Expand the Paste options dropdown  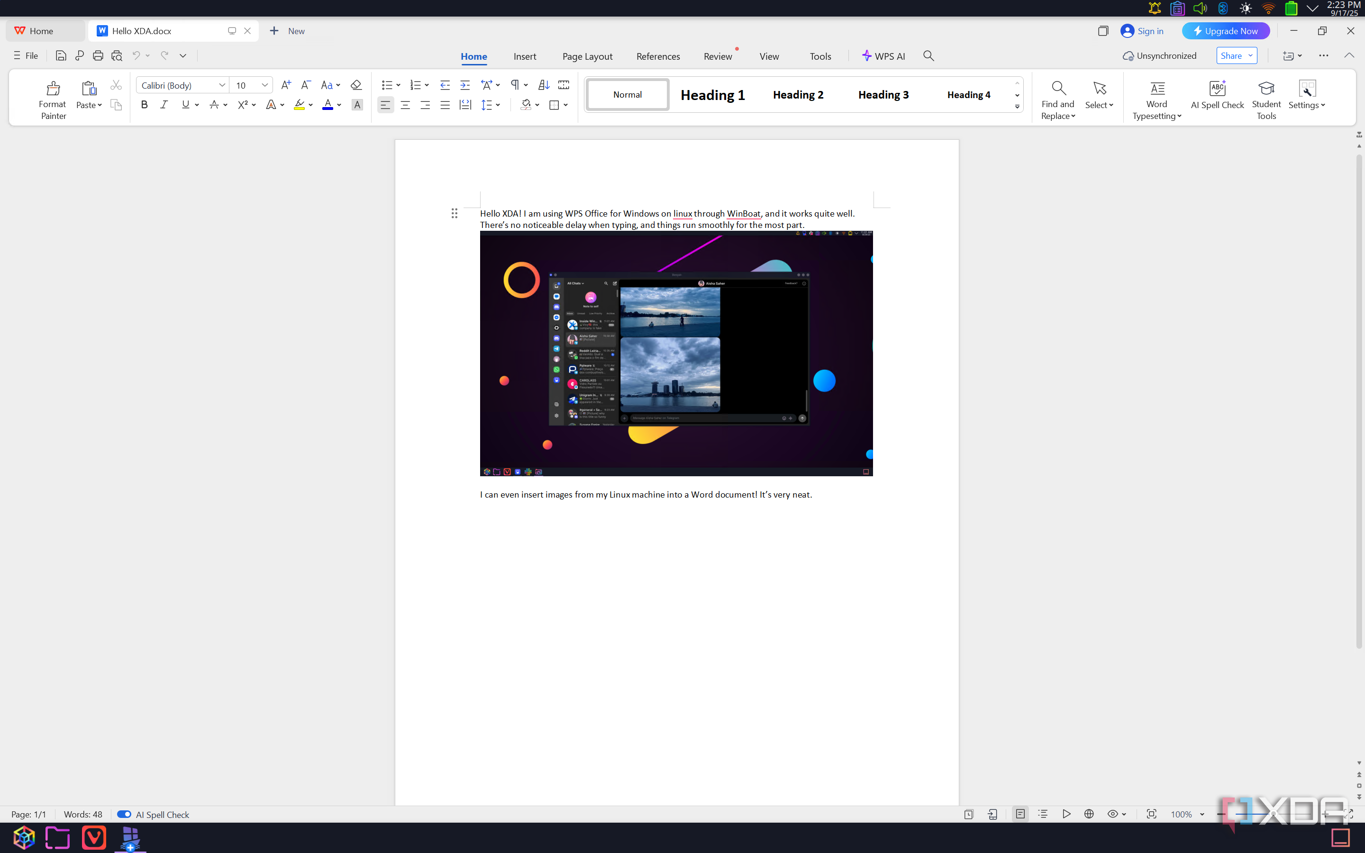[89, 105]
